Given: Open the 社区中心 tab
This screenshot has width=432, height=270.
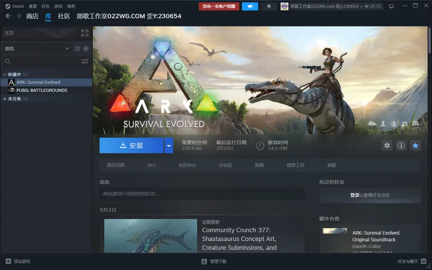Looking at the screenshot, I should click(187, 165).
